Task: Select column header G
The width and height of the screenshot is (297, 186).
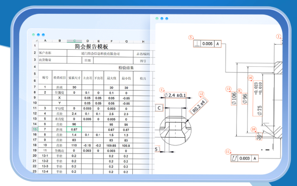Action: coord(126,42)
